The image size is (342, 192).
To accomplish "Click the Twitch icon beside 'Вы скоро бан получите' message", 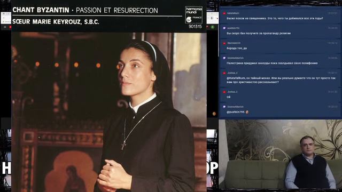I will [x=224, y=28].
